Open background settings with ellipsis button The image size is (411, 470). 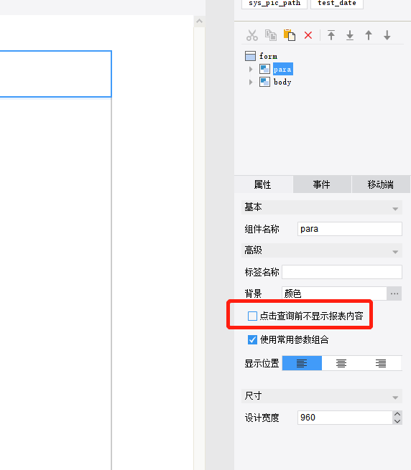[x=394, y=293]
